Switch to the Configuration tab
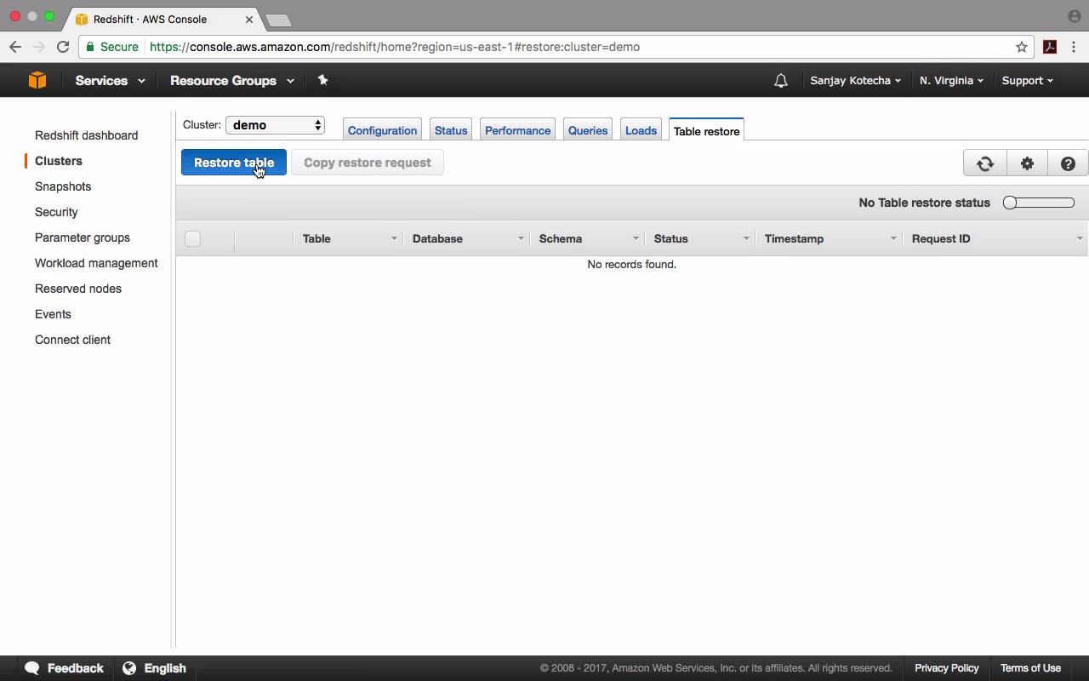Screen dimensions: 1089x681 pos(382,130)
